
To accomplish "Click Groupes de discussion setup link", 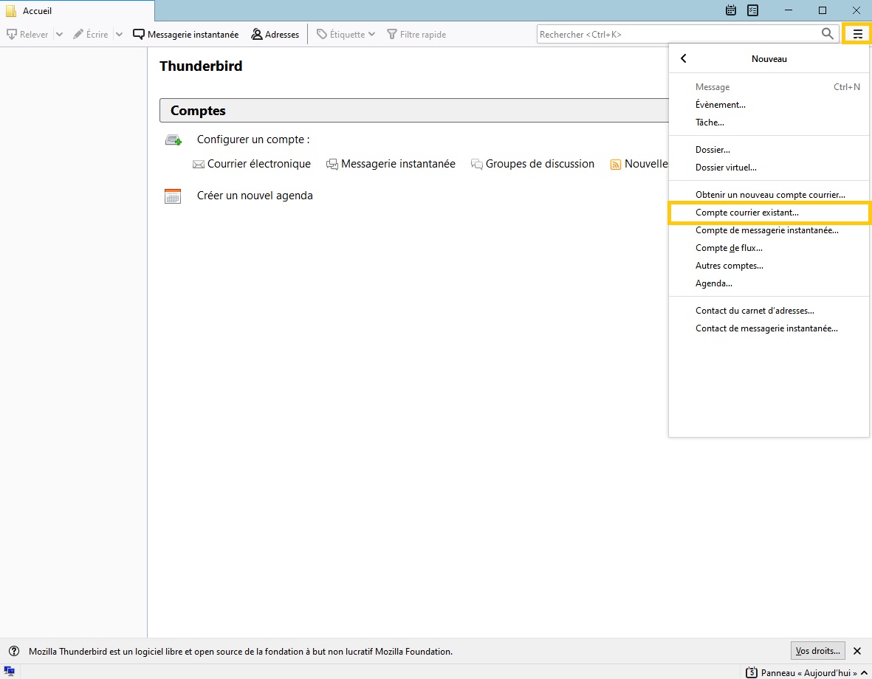I will coord(540,164).
